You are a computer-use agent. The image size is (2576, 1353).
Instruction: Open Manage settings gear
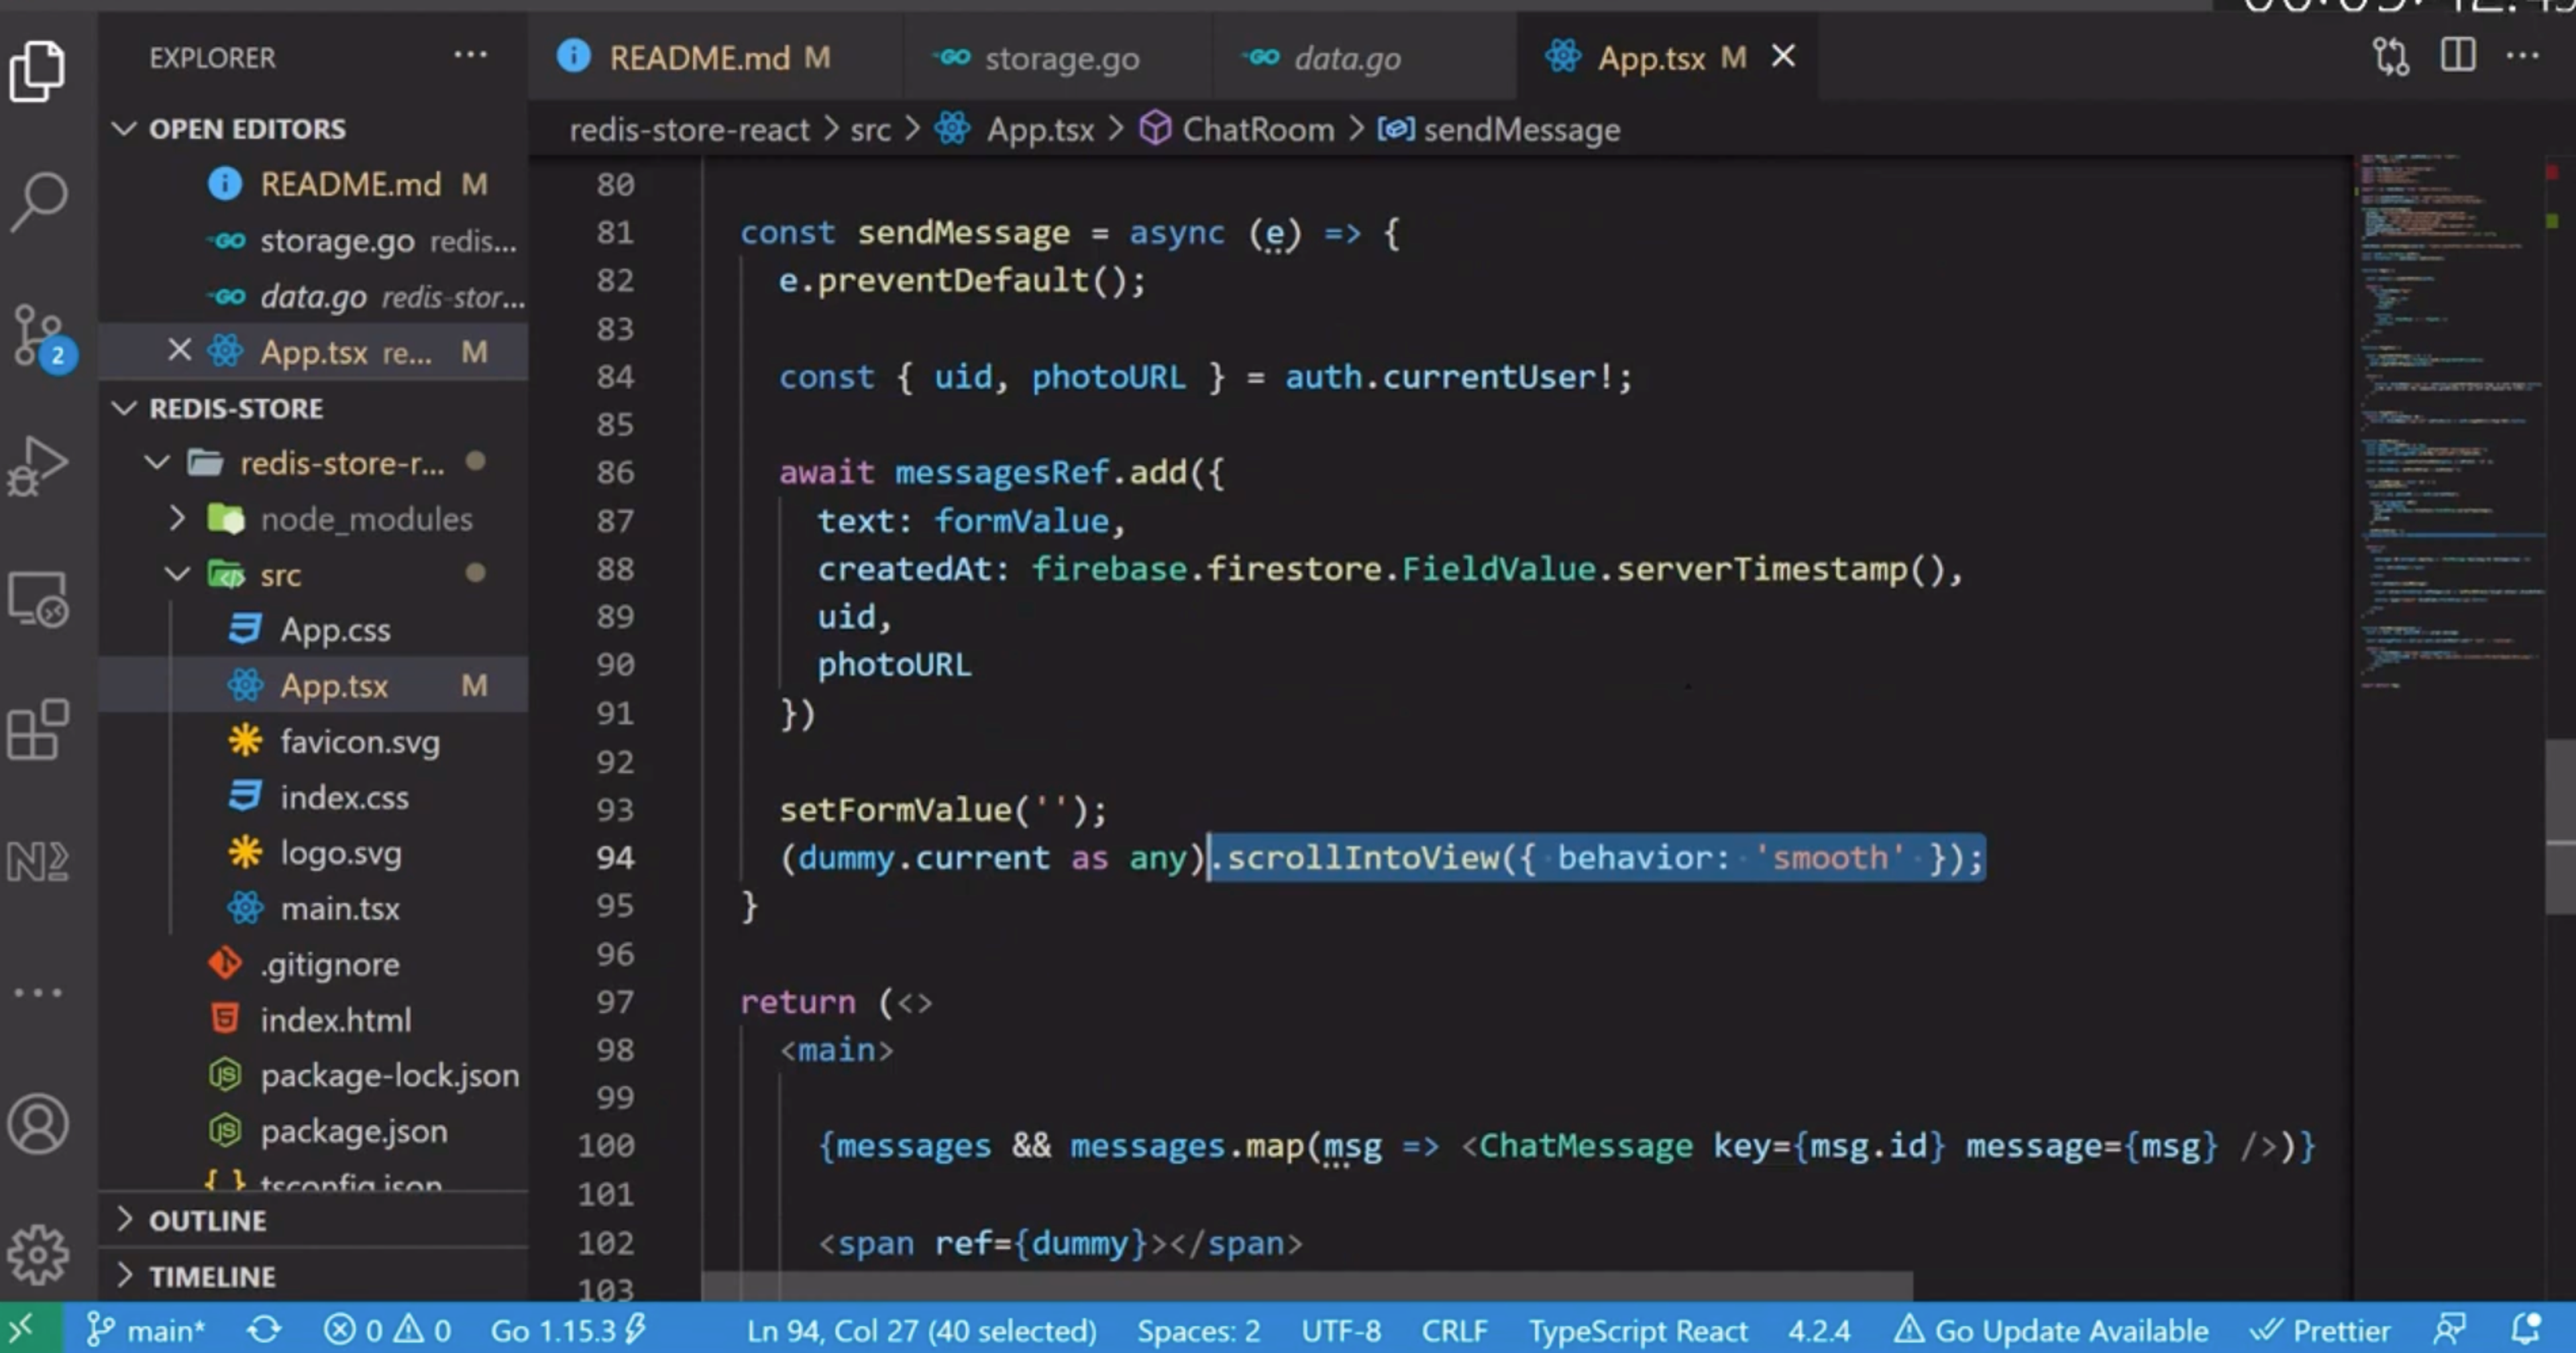pos(39,1253)
